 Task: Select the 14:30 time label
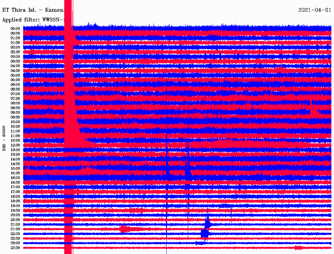(15, 164)
